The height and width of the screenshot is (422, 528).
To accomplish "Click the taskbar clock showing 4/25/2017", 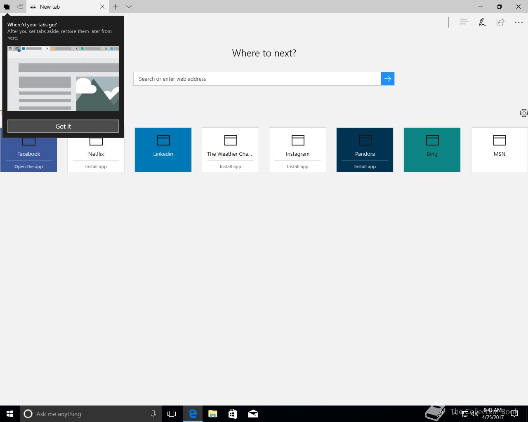I will pos(493,414).
